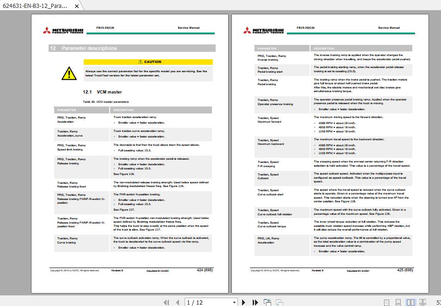Screen dimensions: 441x306
Task: Click the next view navigation icon
Action: (x=280, y=302)
